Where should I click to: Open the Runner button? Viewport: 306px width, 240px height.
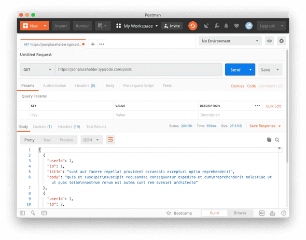(x=82, y=26)
